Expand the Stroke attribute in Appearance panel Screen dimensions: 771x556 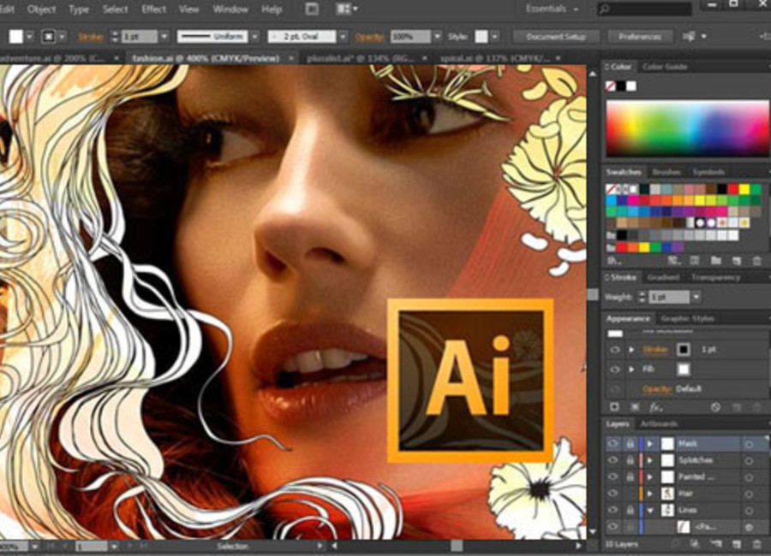click(x=631, y=350)
